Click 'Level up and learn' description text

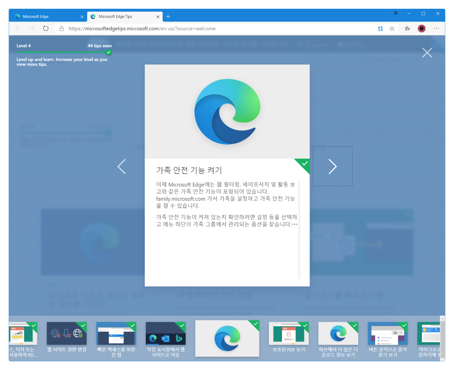(62, 62)
